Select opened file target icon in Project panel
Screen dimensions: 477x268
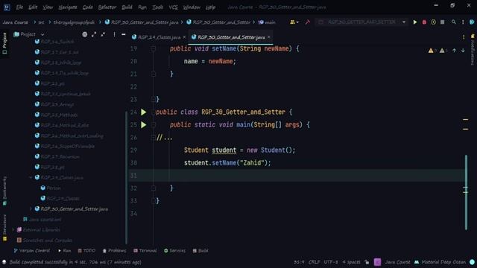point(84,35)
